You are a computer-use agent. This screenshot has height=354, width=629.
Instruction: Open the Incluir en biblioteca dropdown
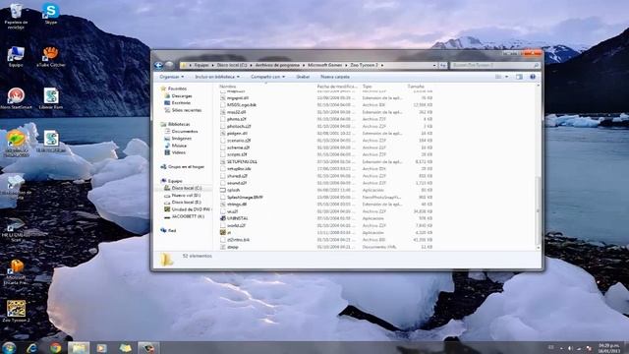point(217,77)
